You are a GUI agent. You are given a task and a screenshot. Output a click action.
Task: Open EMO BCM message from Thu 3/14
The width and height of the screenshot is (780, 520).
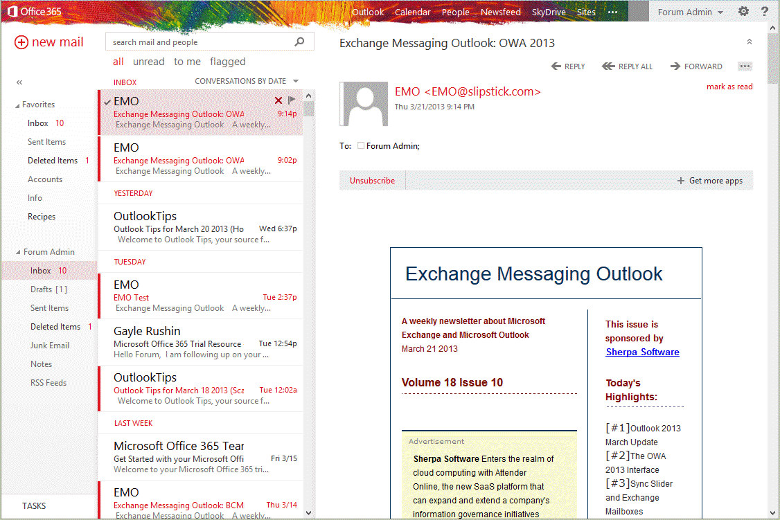coord(201,501)
